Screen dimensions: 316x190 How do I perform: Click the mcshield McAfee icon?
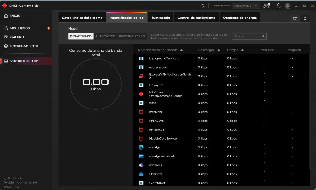141,112
